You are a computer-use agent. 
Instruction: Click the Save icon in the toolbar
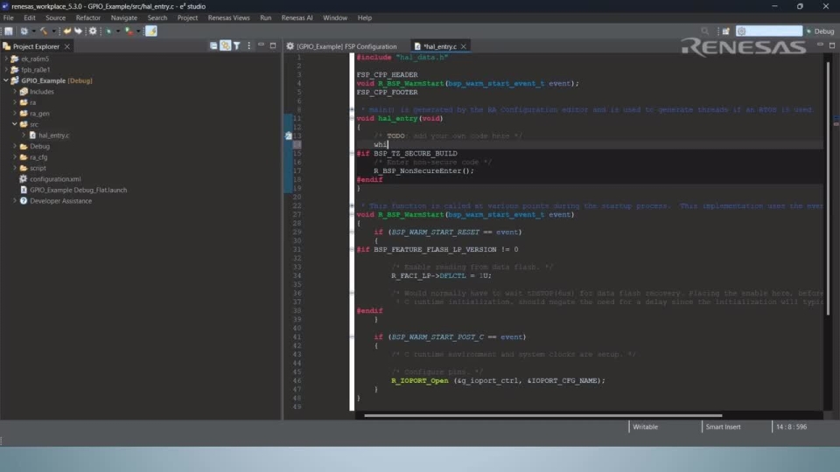(x=9, y=31)
